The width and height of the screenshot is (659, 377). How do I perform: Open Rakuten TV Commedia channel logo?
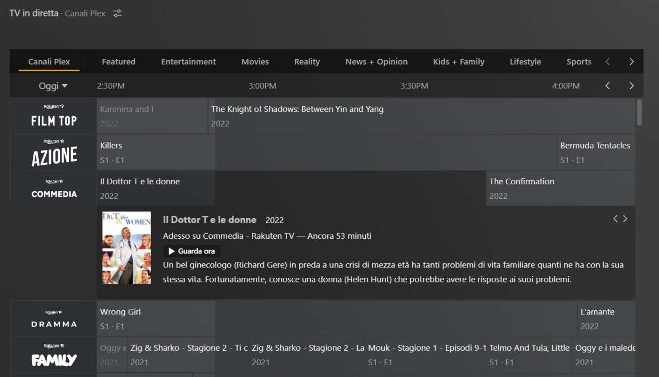(54, 188)
